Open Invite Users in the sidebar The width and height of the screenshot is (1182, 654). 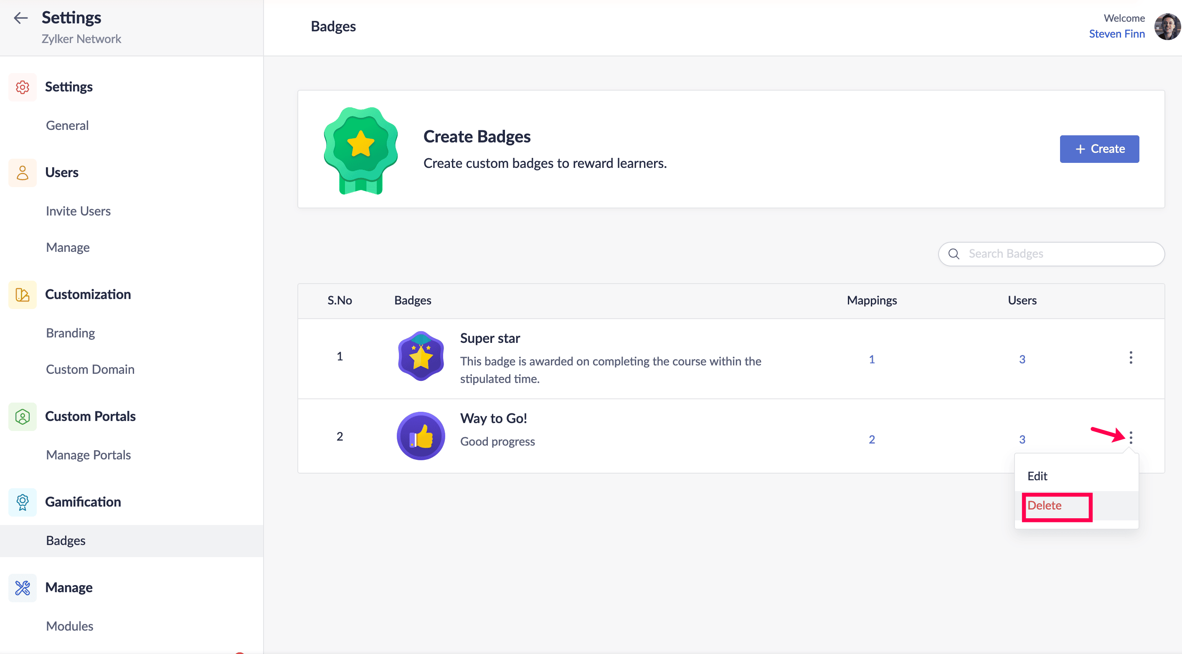click(78, 210)
